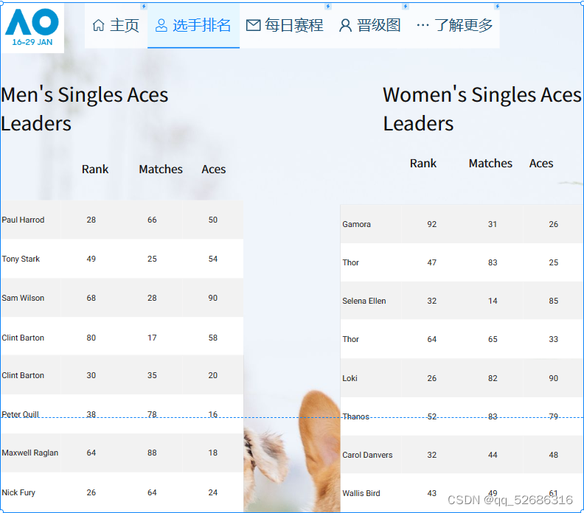Click Gamora's rank value 92

pyautogui.click(x=431, y=224)
